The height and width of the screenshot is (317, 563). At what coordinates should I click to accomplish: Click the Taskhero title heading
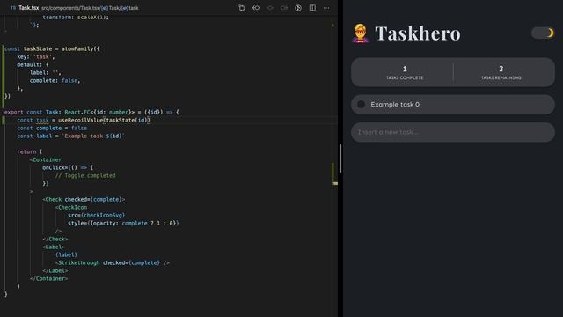tap(418, 33)
